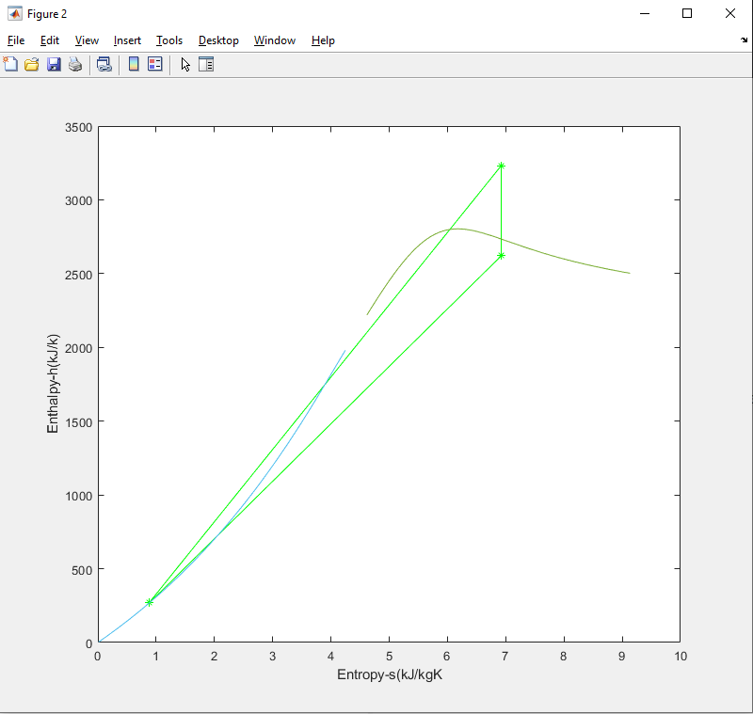The height and width of the screenshot is (714, 753).
Task: Open the Edit menu
Action: [x=49, y=40]
